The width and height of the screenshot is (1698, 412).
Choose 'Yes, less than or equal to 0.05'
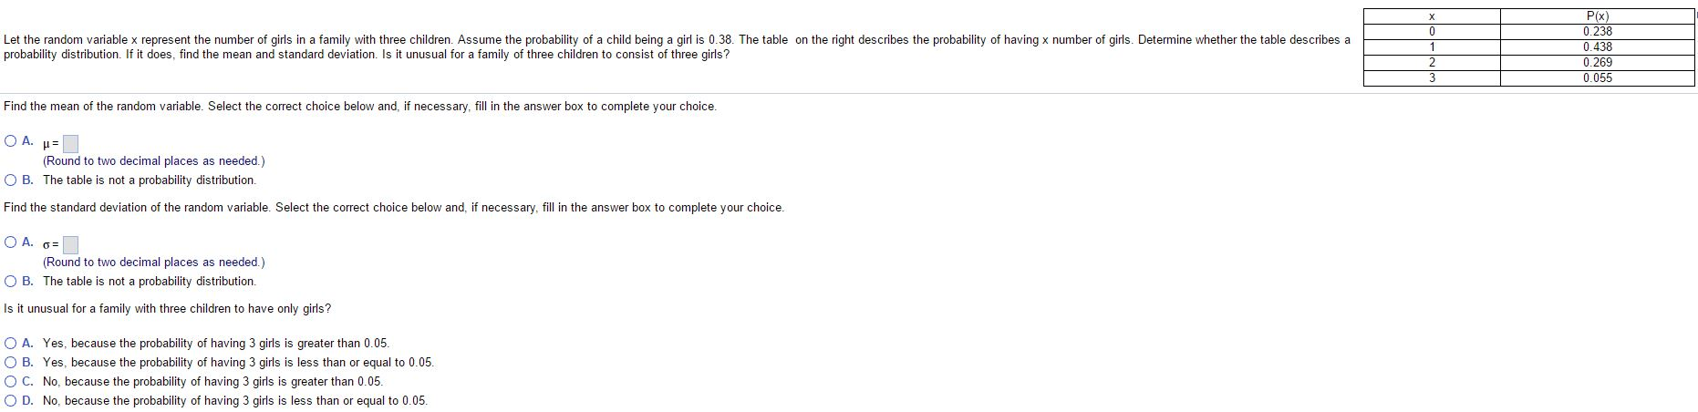10,362
